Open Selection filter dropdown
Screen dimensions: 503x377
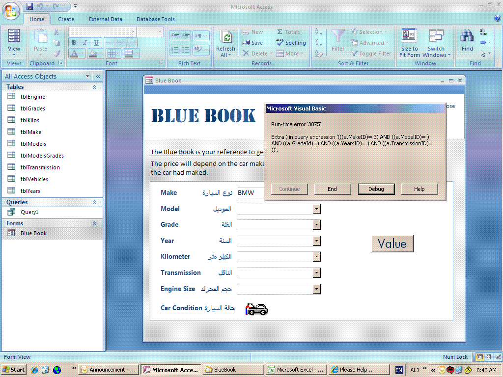(369, 32)
